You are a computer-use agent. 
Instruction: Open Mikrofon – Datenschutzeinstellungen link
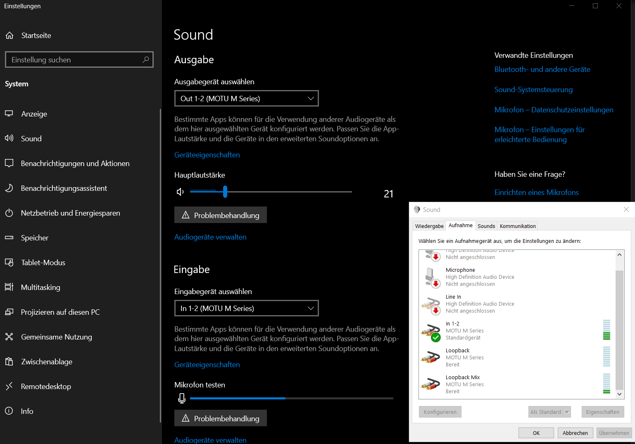click(554, 110)
